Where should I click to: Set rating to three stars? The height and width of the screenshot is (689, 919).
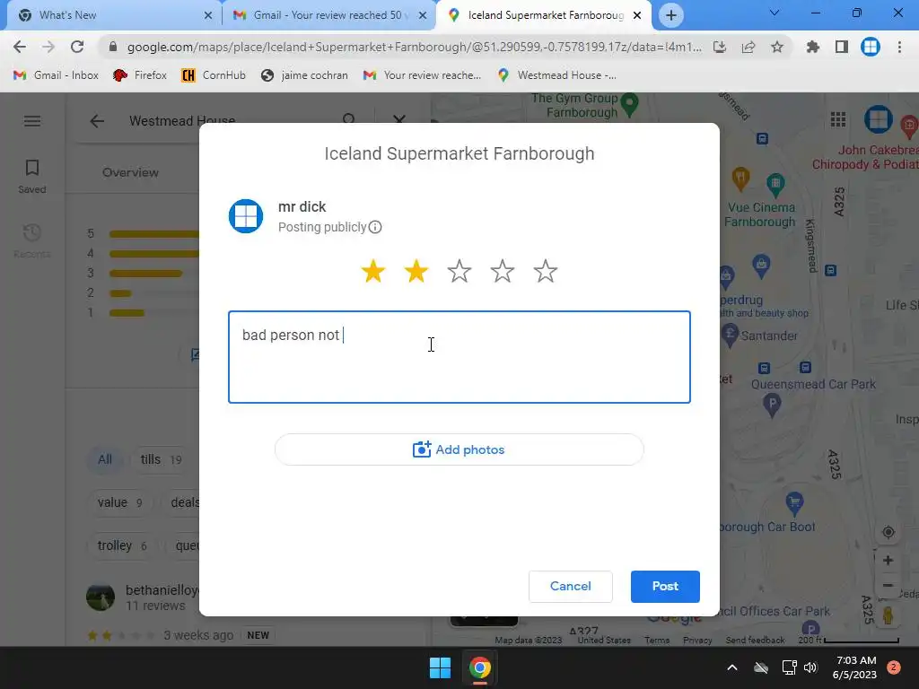click(459, 271)
